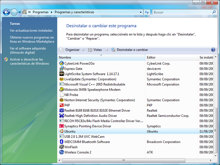Viewport: 220px width, 165px height.
Task: Click Programas in the address breadcrumb
Action: [41, 12]
